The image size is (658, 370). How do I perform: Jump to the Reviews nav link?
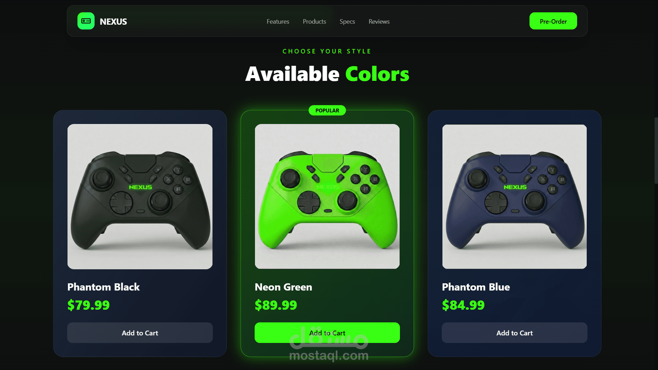pyautogui.click(x=379, y=22)
